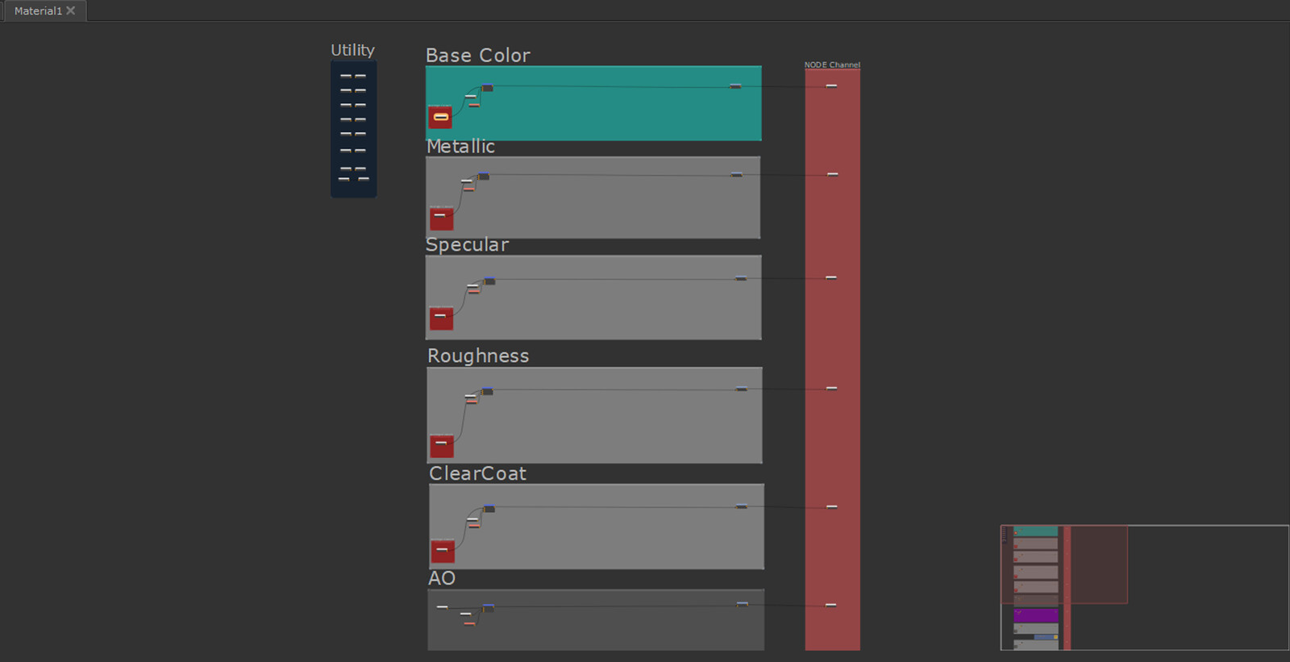Click the Metallic backdrop title
The height and width of the screenshot is (662, 1290).
click(x=460, y=146)
